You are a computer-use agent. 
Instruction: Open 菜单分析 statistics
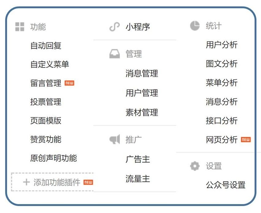pyautogui.click(x=222, y=83)
